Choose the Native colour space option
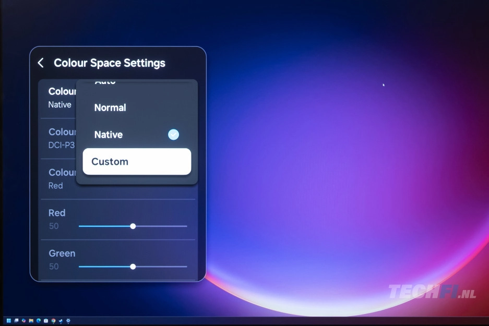This screenshot has height=326, width=489. click(x=137, y=135)
